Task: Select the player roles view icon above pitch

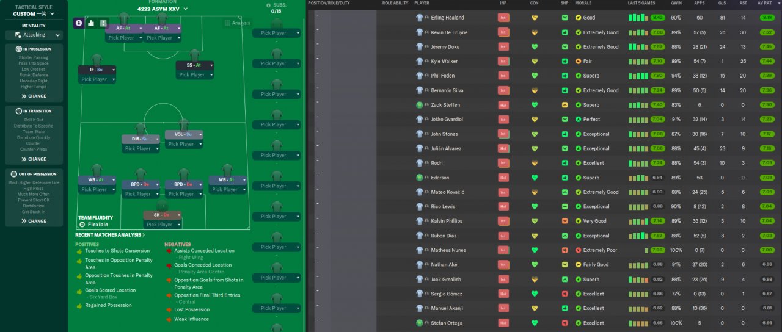Action: [79, 23]
